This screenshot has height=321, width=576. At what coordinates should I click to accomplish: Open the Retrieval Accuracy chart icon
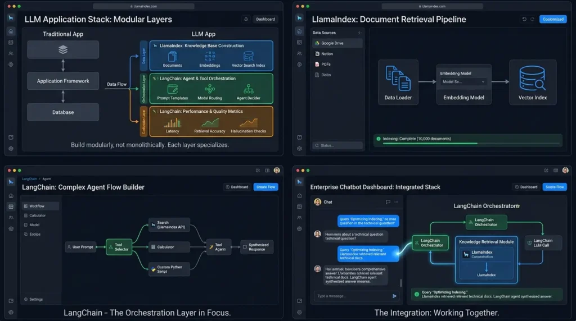pos(210,122)
